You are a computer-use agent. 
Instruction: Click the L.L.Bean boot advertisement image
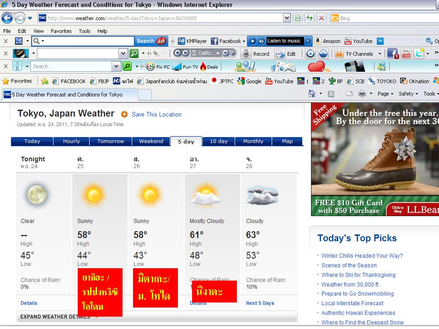click(x=375, y=159)
